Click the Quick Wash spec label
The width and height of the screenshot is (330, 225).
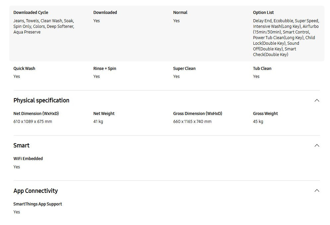tap(24, 69)
